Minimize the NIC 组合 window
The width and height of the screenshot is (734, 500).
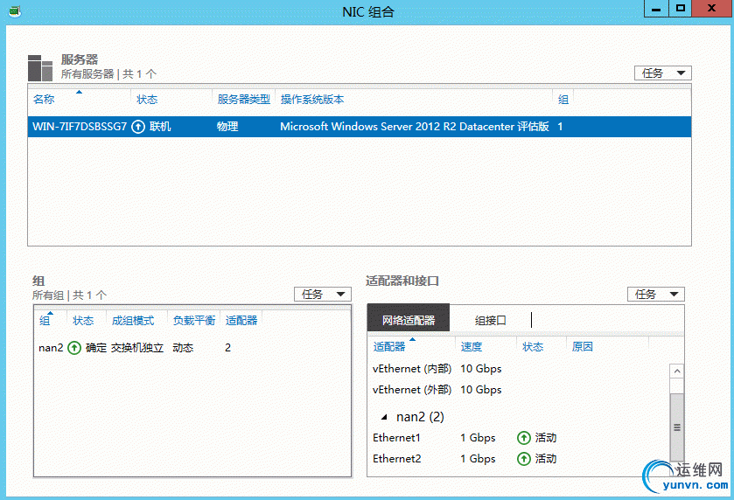[656, 9]
